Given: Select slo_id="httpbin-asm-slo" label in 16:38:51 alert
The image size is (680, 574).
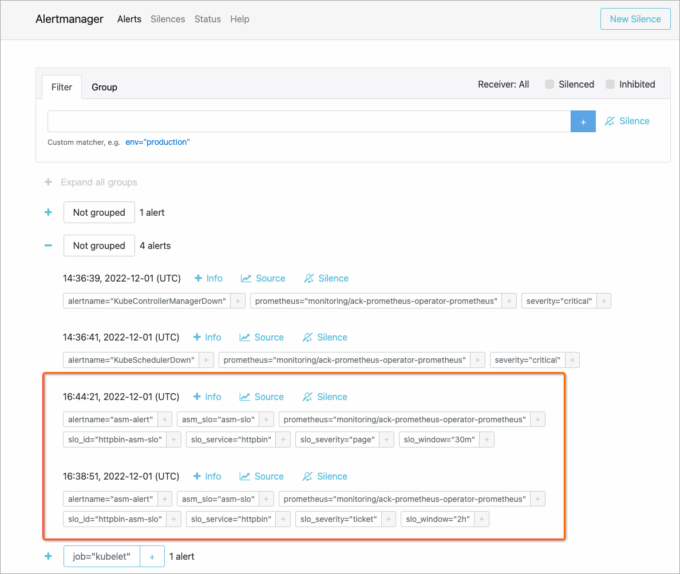Looking at the screenshot, I should point(115,519).
